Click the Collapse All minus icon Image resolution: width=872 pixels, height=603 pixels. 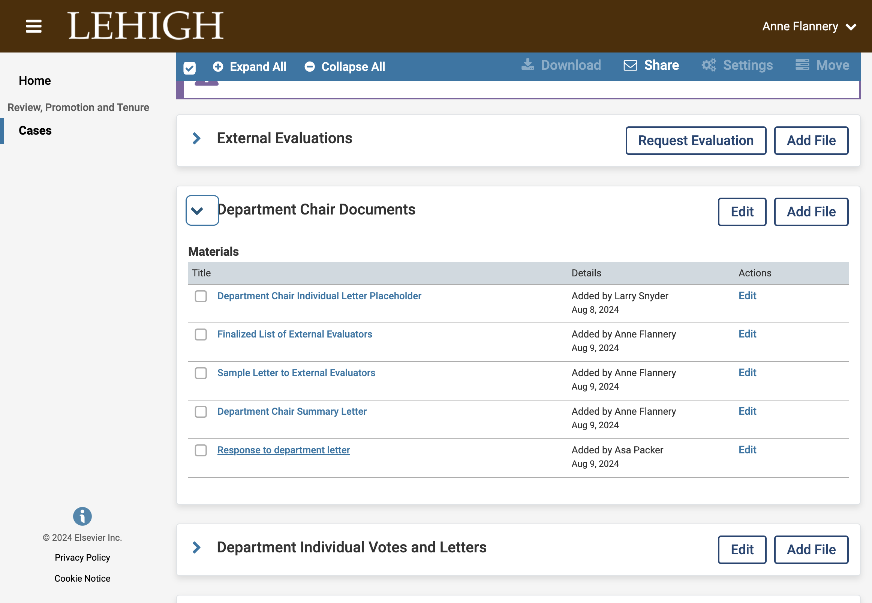(310, 66)
